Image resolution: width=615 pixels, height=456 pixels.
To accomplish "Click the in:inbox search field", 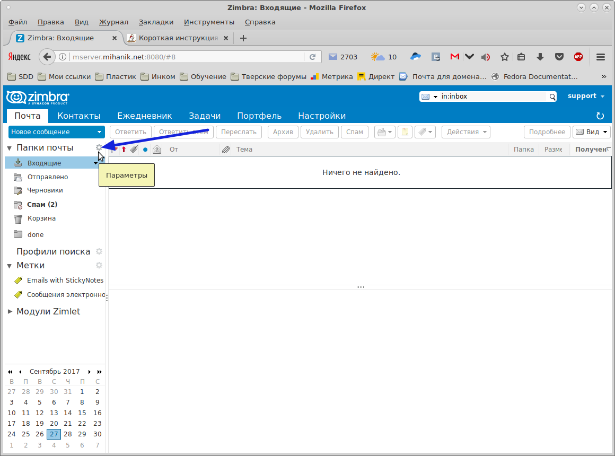I will 493,97.
